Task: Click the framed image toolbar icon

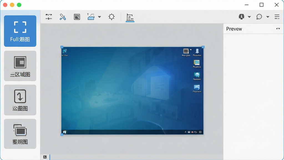Action: [77, 17]
